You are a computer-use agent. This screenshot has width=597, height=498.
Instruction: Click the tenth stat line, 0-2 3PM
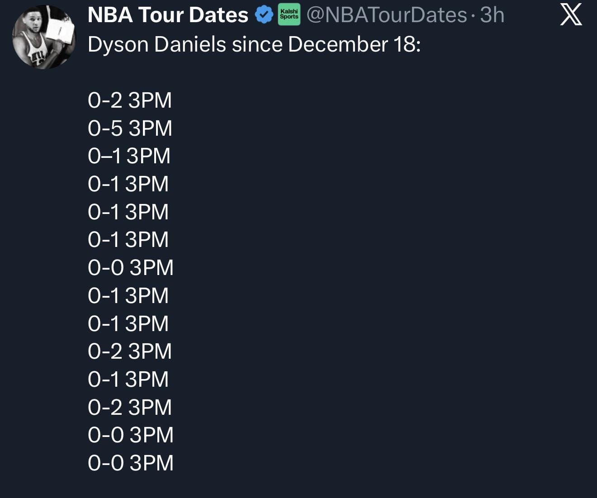(130, 351)
